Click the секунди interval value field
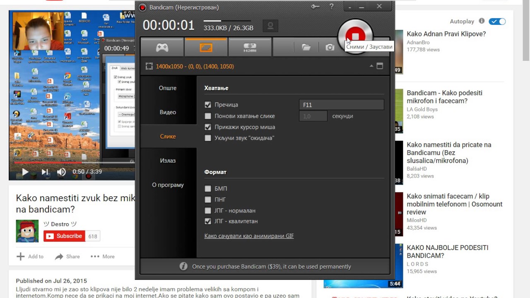 tap(313, 116)
